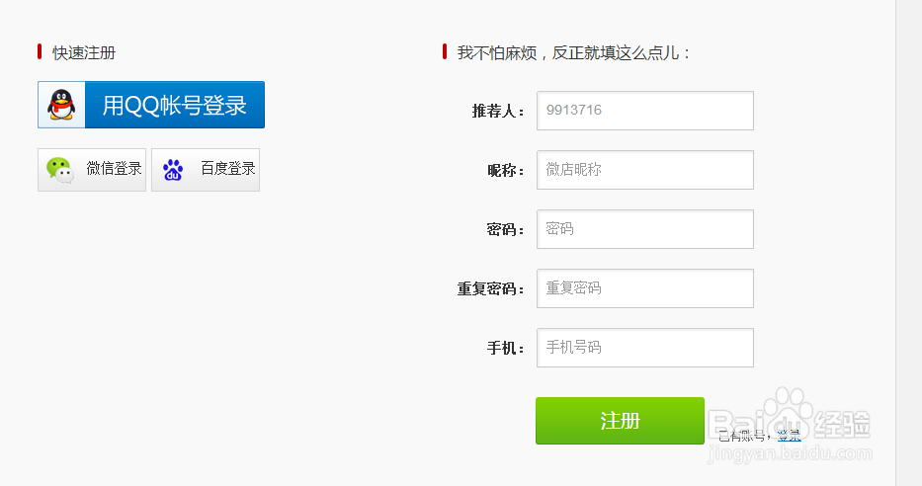
Task: Click the jingyan.baidu.com watermark text
Action: (789, 453)
